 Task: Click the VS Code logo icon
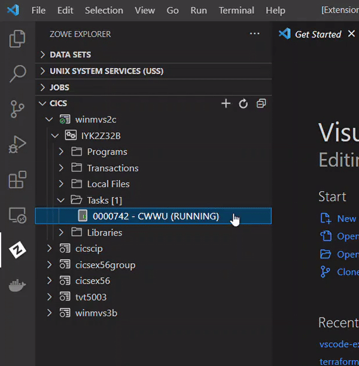pyautogui.click(x=13, y=10)
